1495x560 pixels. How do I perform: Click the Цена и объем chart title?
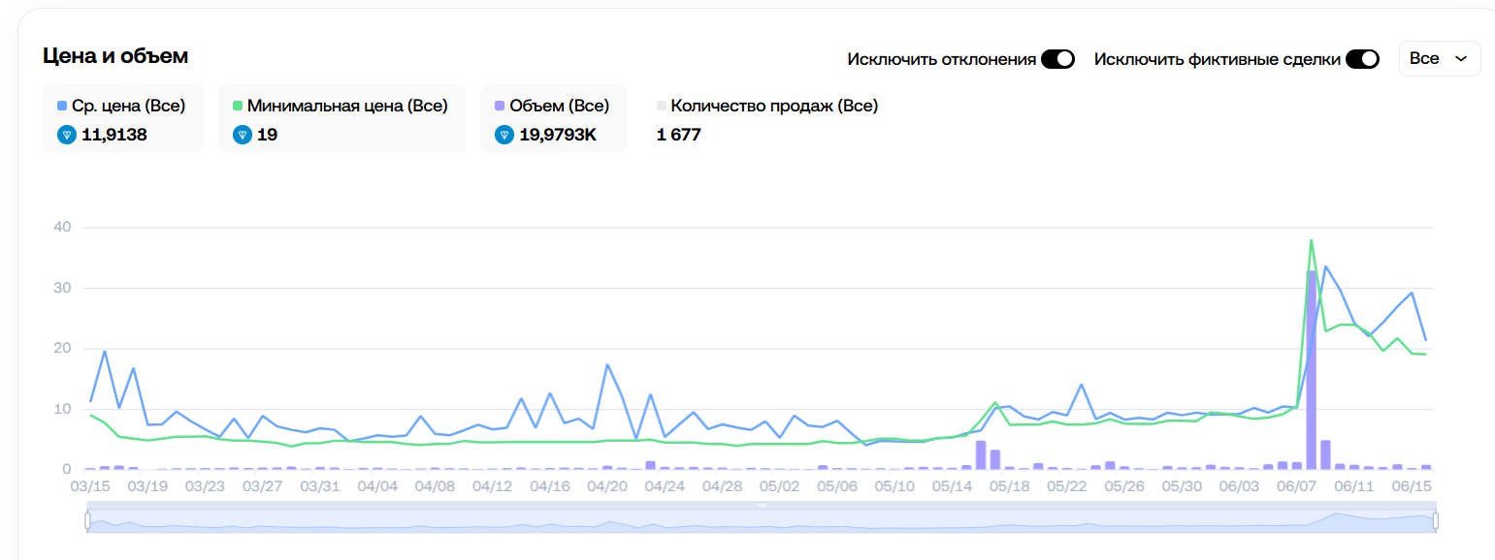click(115, 56)
